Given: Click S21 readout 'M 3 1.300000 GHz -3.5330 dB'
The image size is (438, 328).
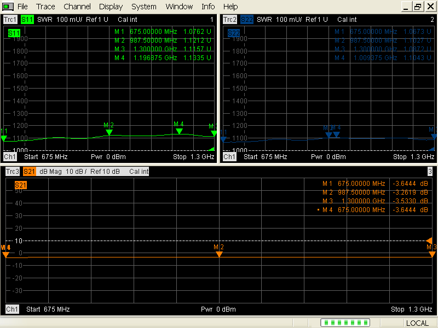Looking at the screenshot, I should 375,201.
